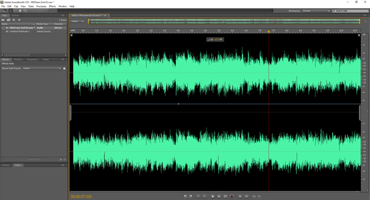Switch to the History tab
This screenshot has width=370, height=200.
click(6, 165)
